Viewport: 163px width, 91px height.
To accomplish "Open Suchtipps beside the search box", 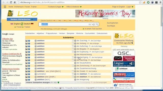I will 111,26.
